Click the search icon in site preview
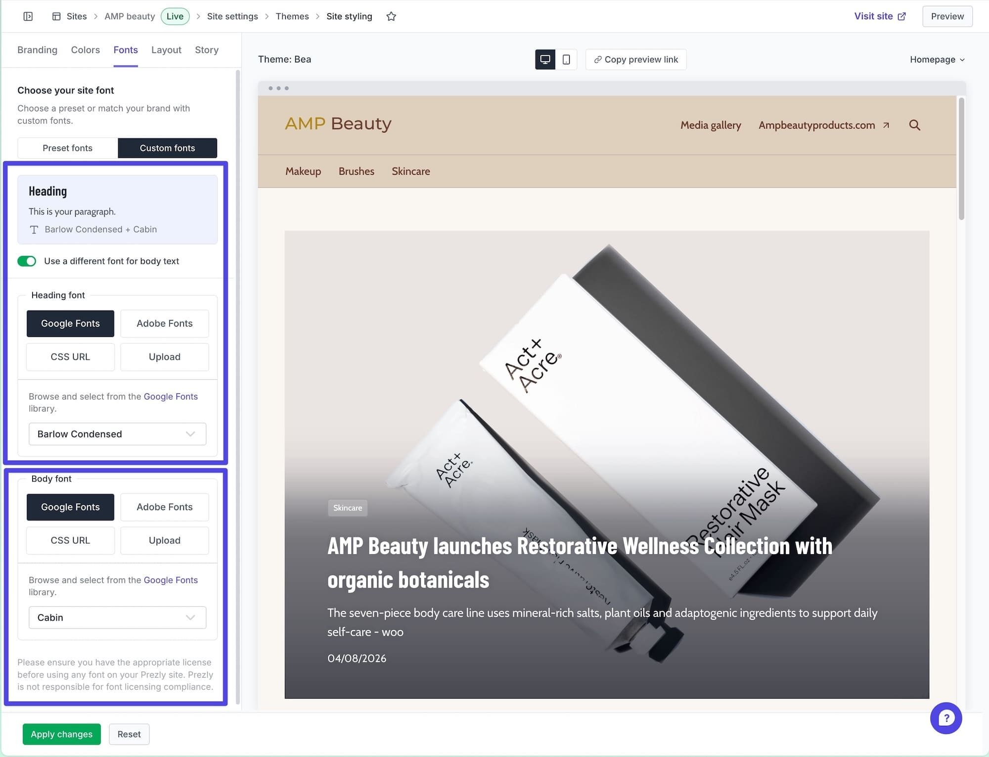 pos(914,125)
